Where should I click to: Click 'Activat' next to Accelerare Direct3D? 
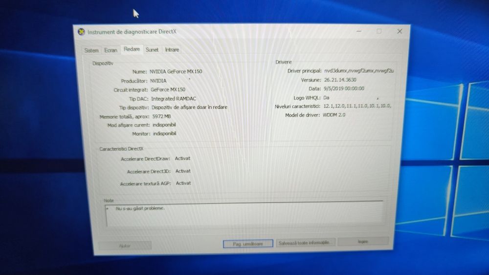click(x=183, y=171)
